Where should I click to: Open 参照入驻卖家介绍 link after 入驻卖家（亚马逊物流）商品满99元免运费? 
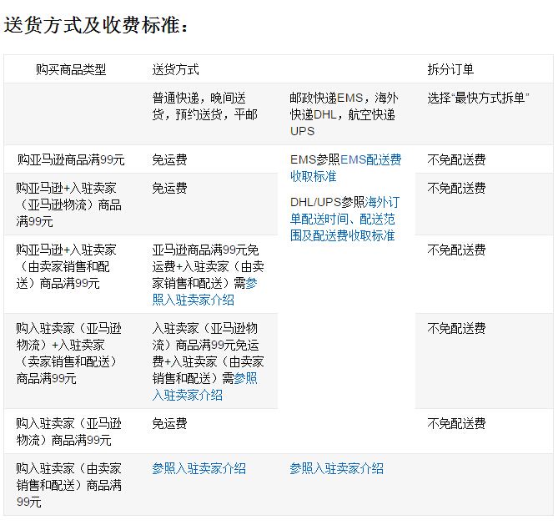(x=204, y=386)
